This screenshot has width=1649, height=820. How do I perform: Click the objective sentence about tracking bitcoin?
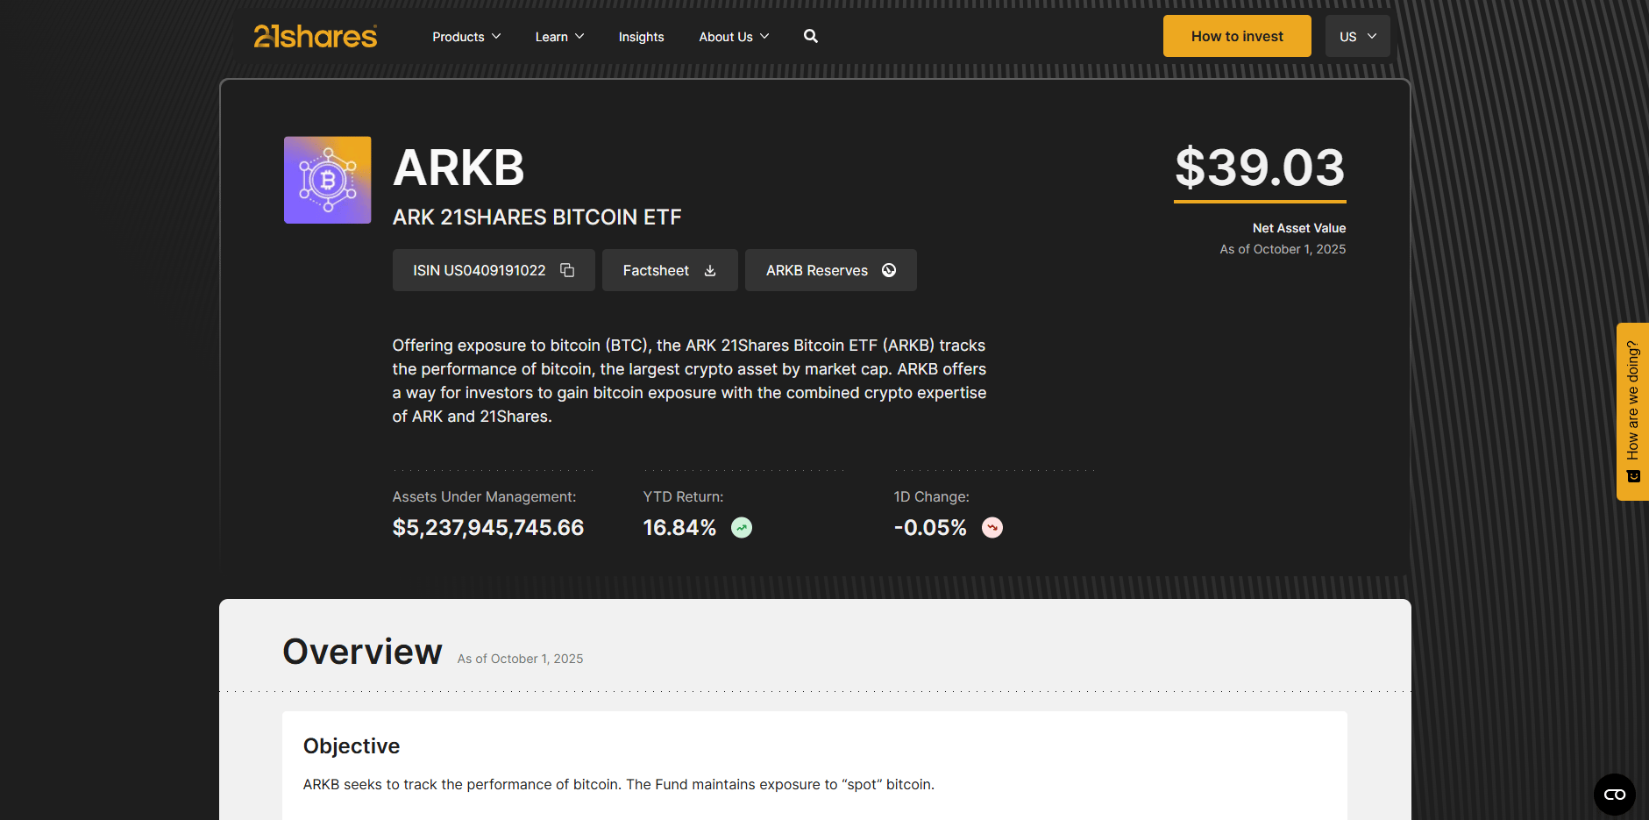coord(619,784)
